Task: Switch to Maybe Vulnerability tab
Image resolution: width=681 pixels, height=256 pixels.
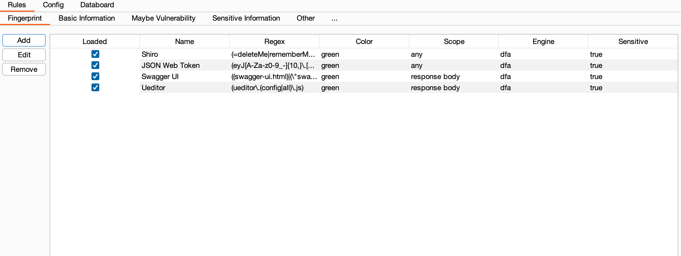Action: pos(163,18)
